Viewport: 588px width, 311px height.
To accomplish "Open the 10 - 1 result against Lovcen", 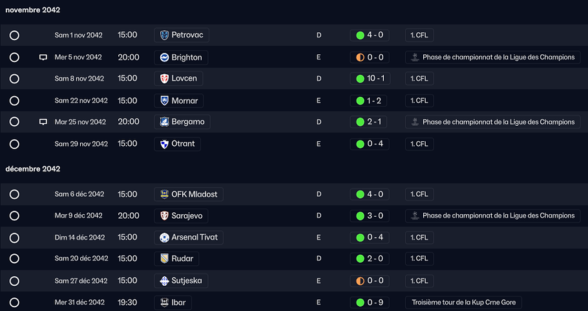I will click(370, 79).
